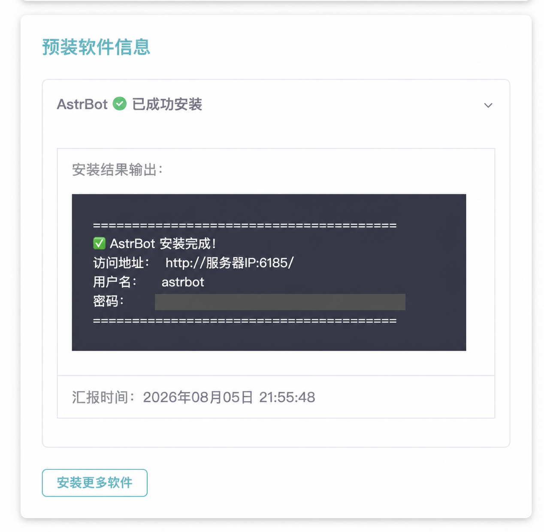Click the green check emoji in the terminal output
544x532 pixels.
pos(99,243)
